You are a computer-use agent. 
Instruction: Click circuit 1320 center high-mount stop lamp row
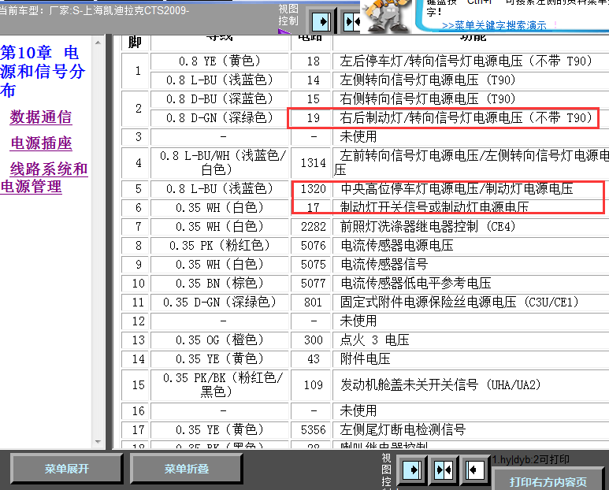pos(456,189)
